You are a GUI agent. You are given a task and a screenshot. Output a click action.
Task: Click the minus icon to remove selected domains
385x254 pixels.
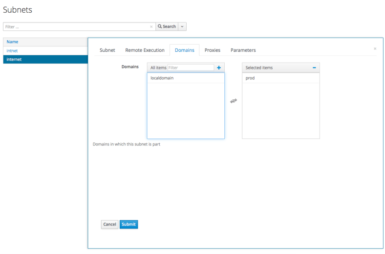click(x=314, y=68)
